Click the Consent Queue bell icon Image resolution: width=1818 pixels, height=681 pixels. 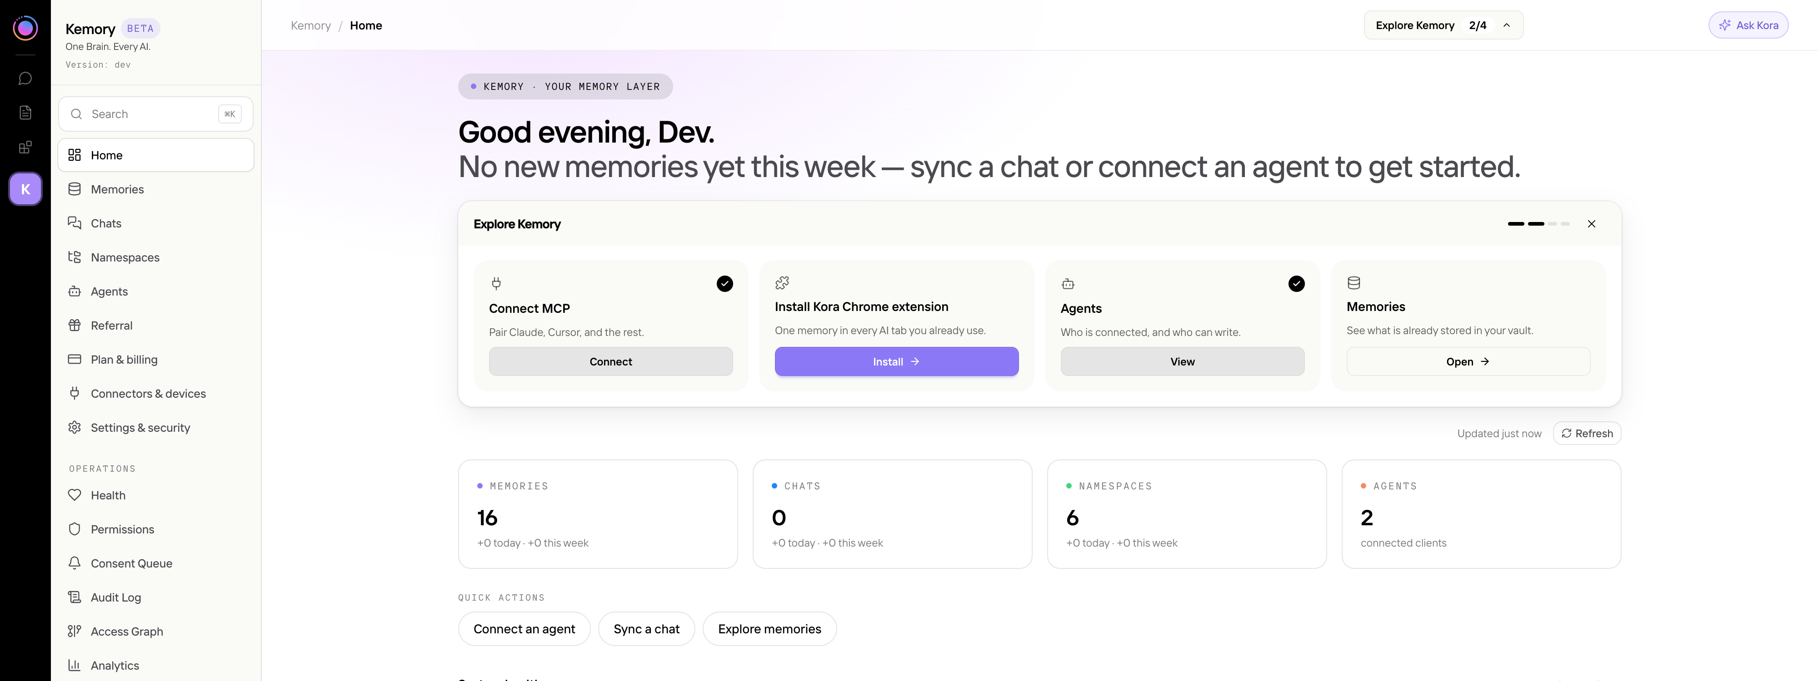(x=74, y=563)
